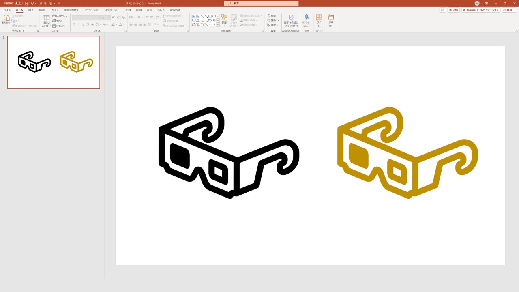Click the Undo arrow icon
This screenshot has width=519, height=292.
[x=32, y=3]
